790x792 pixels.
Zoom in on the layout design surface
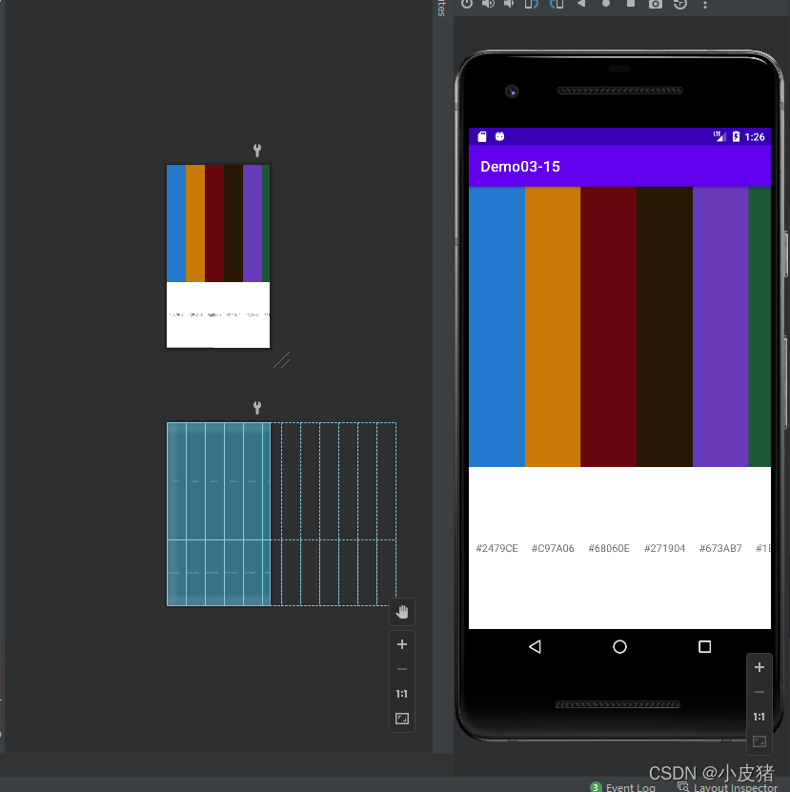[x=402, y=644]
